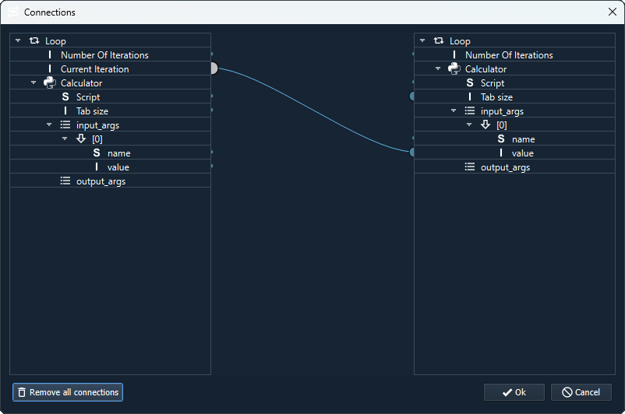Viewport: 625px width, 414px height.
Task: Click string icon of right name row
Action: [x=501, y=139]
